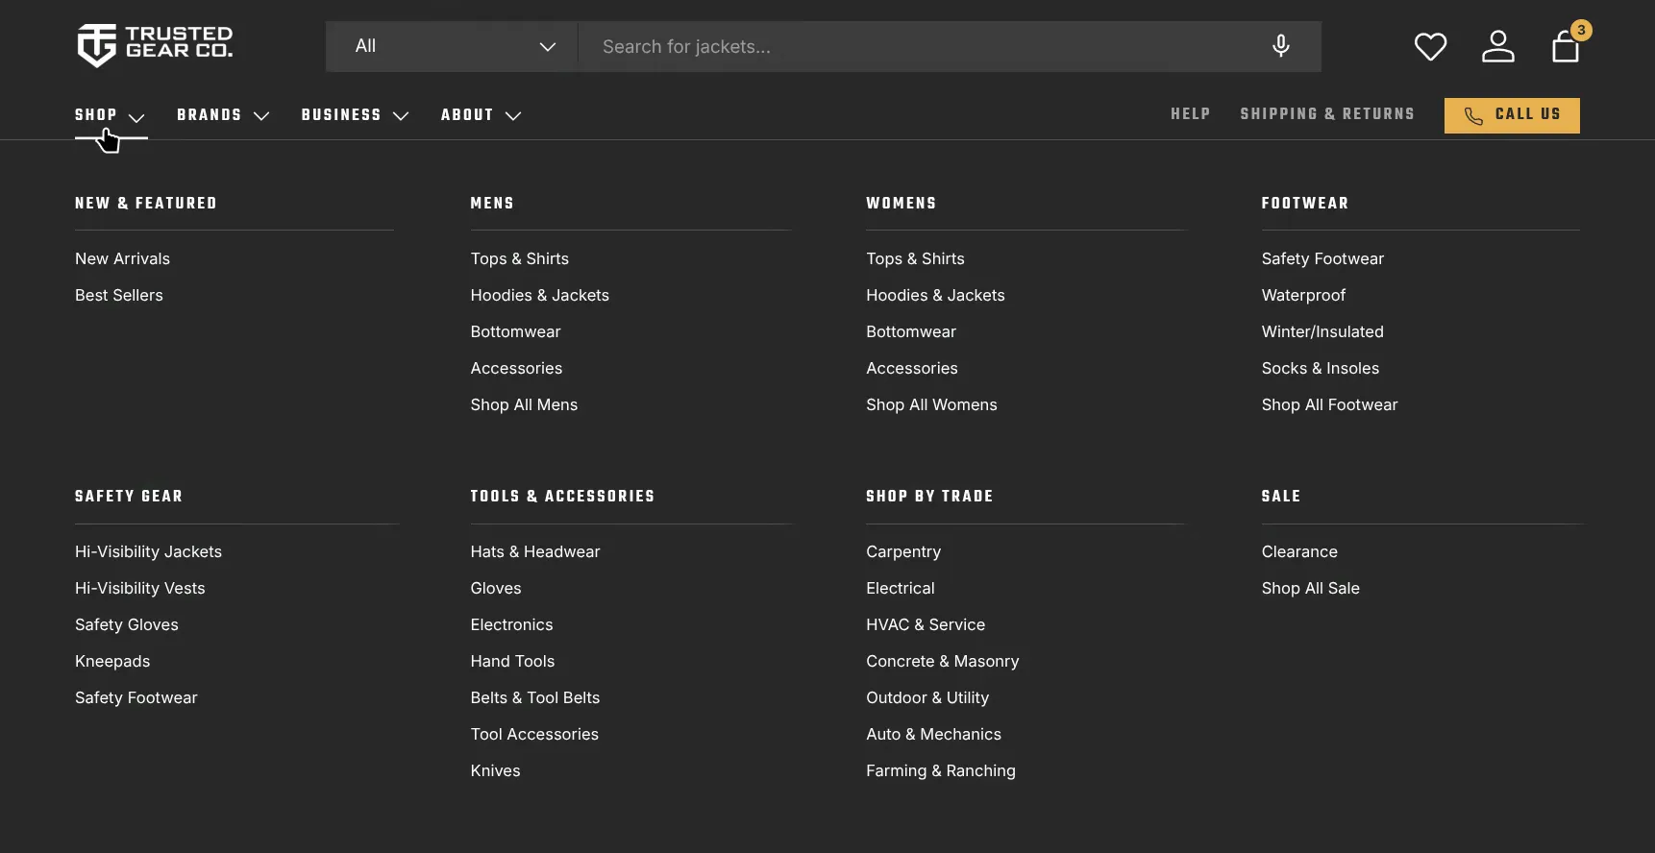The width and height of the screenshot is (1655, 853).
Task: Select the Tools & Accessories heading
Action: tap(562, 496)
